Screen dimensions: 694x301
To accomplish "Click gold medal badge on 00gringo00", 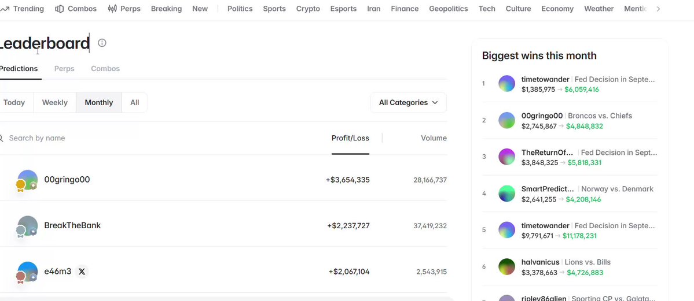I will pyautogui.click(x=20, y=185).
